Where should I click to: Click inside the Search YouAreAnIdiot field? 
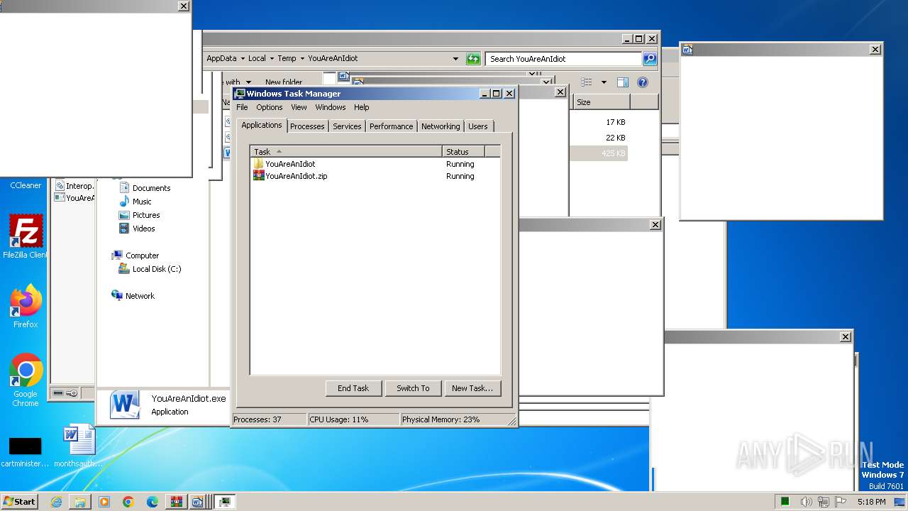click(563, 59)
